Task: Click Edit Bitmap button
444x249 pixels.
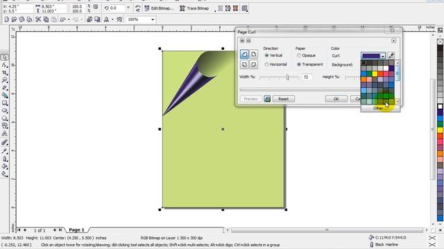Action: tap(159, 8)
